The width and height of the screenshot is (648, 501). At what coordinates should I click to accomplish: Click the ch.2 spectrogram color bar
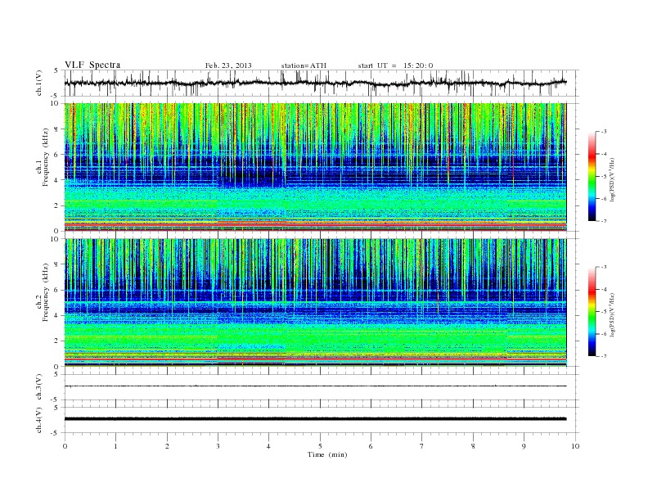(592, 311)
